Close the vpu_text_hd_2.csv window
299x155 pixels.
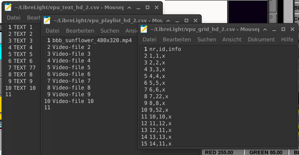[156, 8]
